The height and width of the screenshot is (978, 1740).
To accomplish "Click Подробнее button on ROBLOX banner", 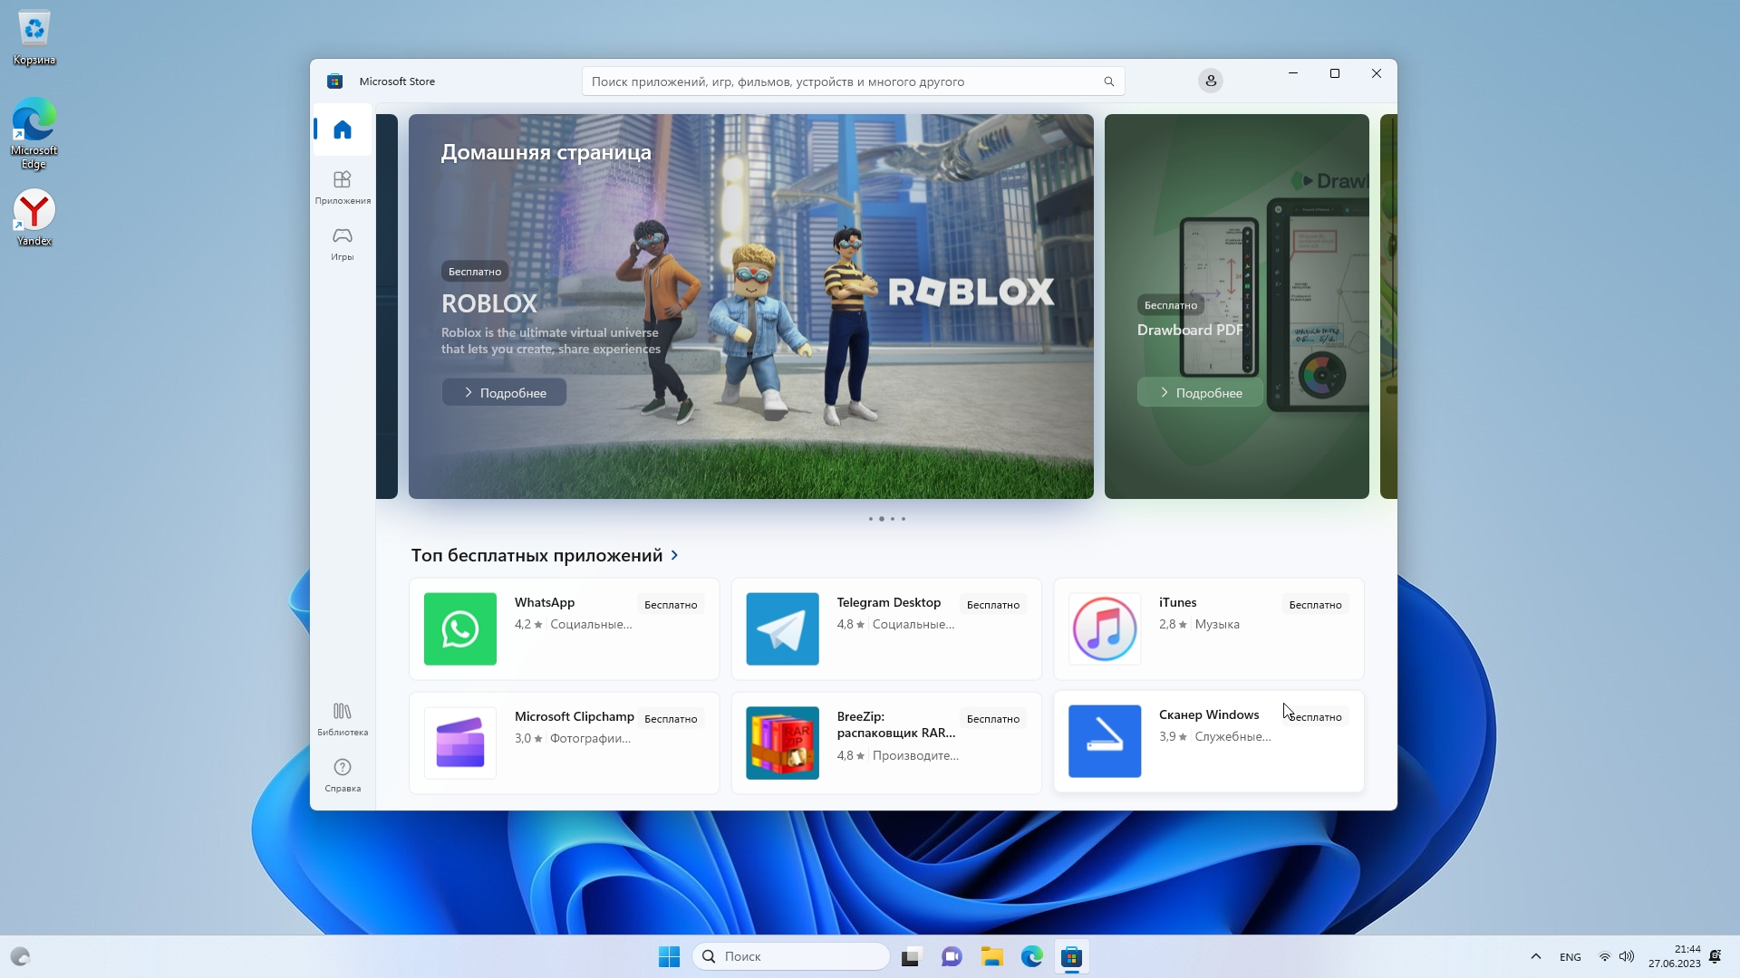I will [x=504, y=392].
